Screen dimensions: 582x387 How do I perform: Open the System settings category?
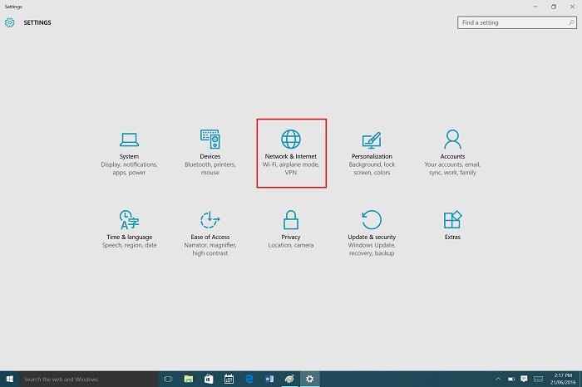[x=129, y=154]
